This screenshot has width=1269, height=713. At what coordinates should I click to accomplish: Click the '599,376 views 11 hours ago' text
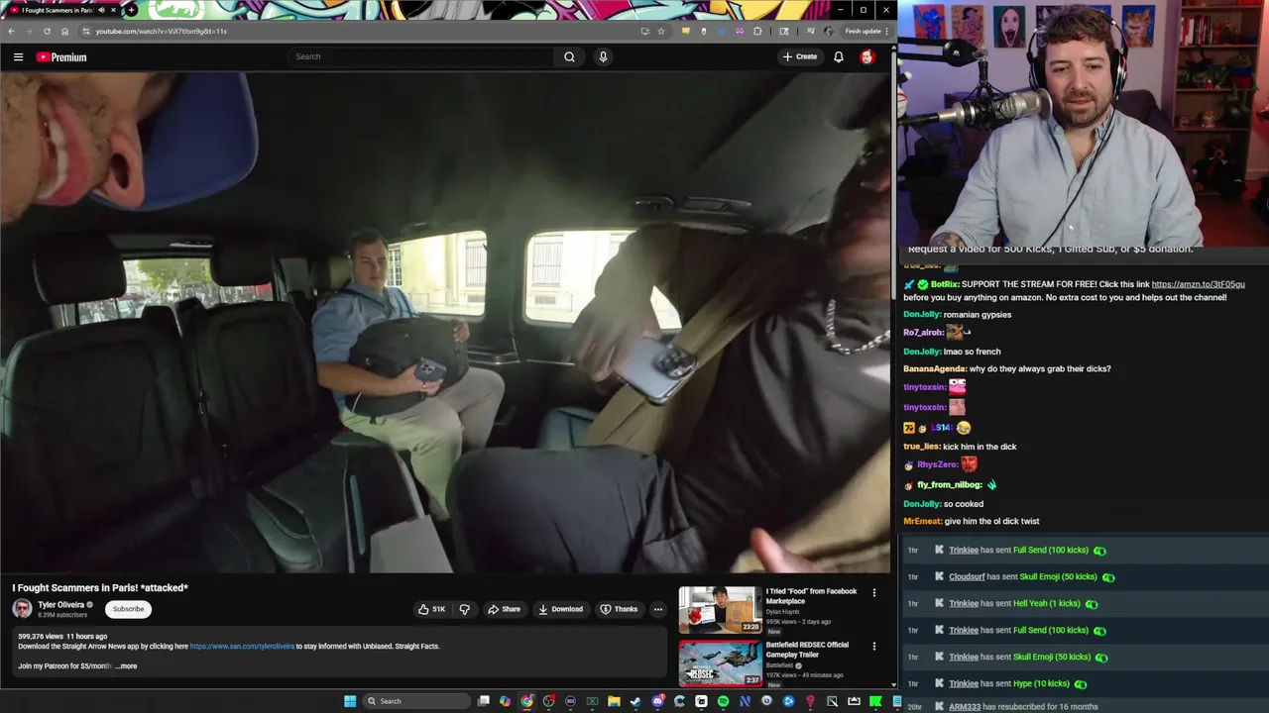(62, 636)
